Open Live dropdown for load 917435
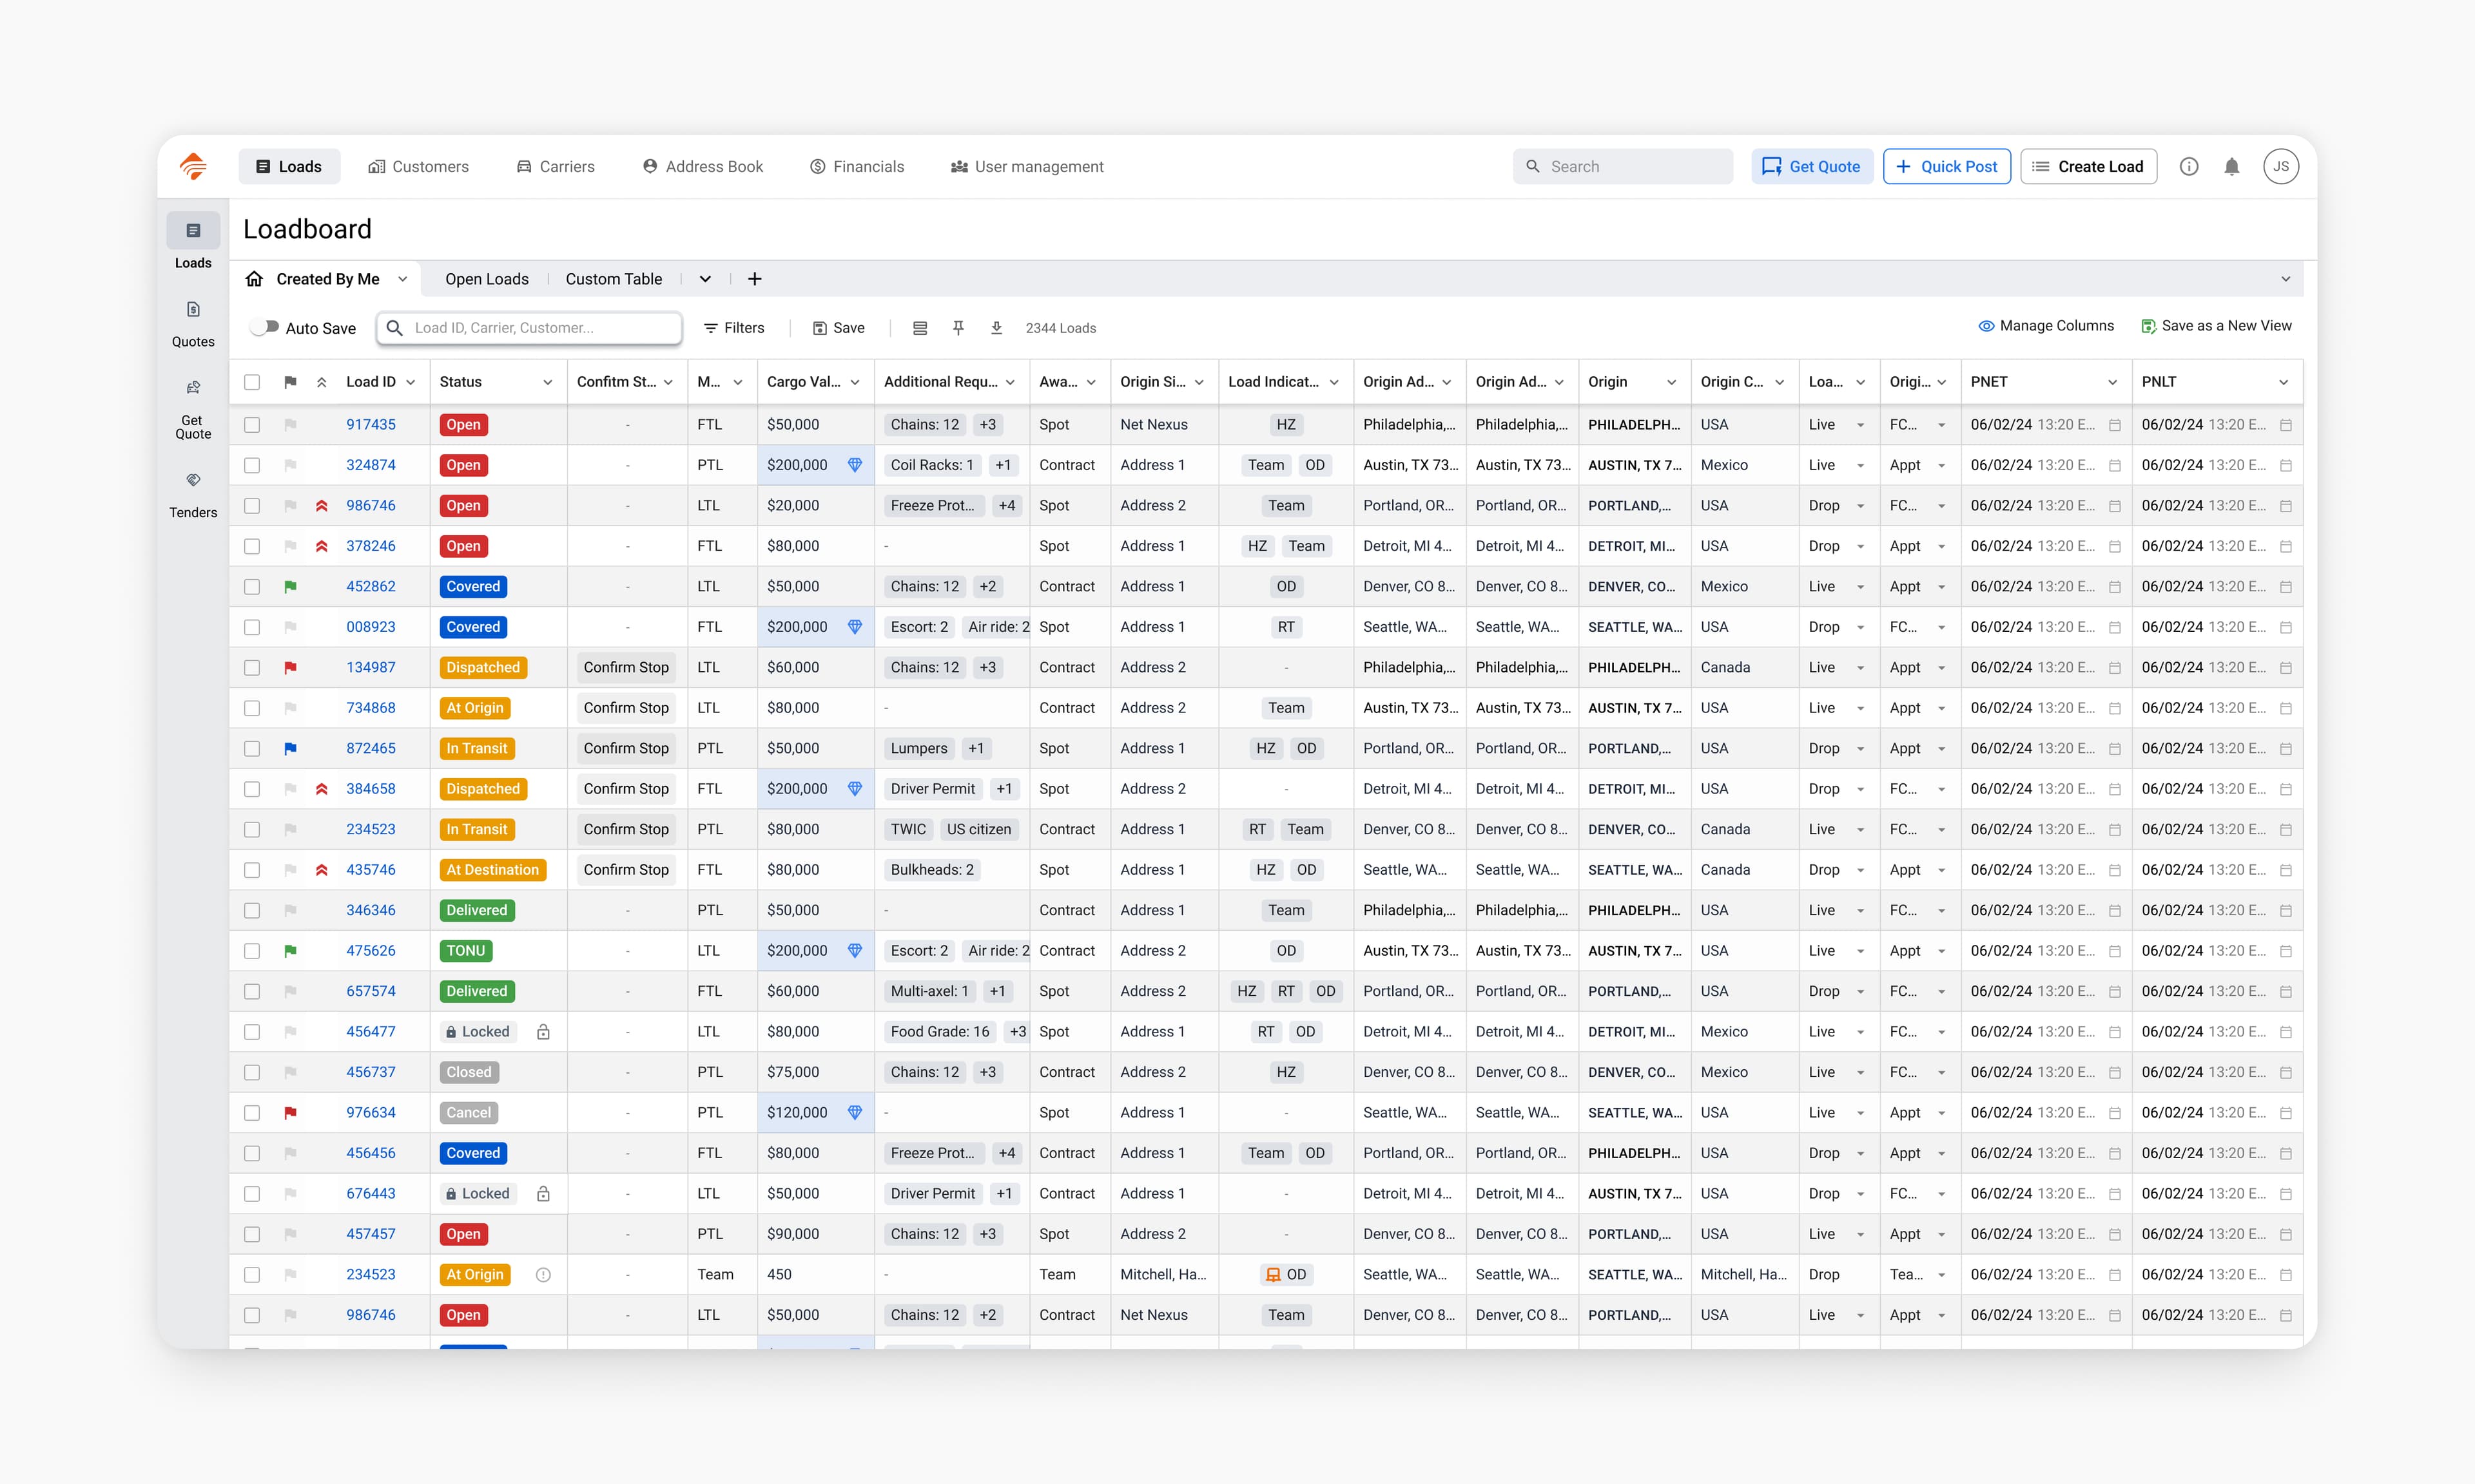 pos(1861,425)
